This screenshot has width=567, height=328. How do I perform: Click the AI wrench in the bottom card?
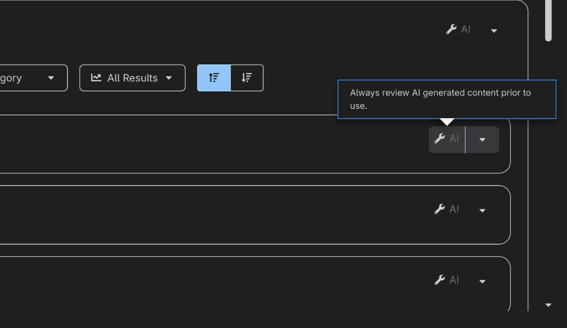tap(447, 280)
